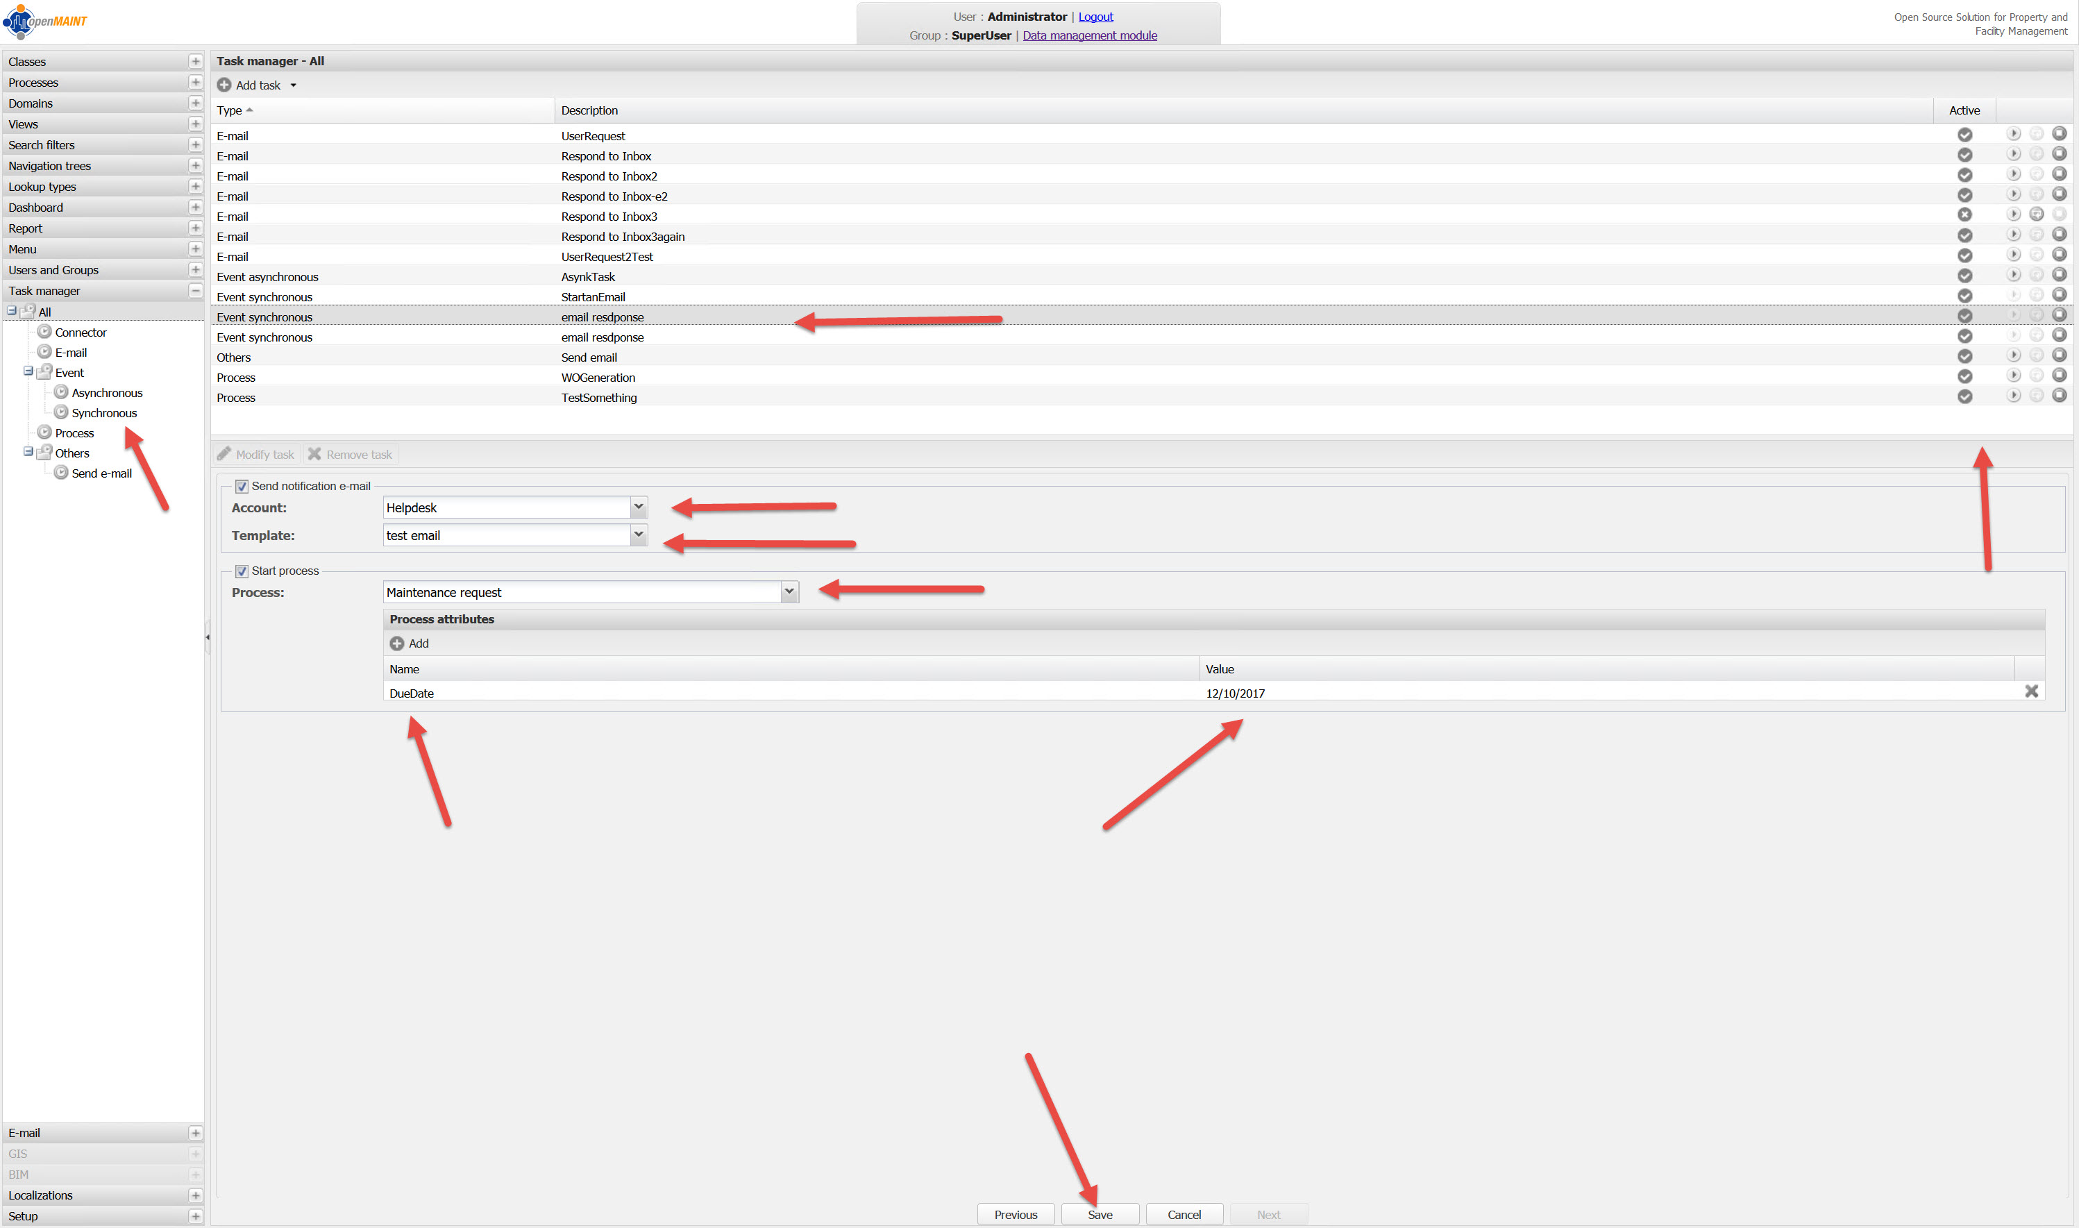Expand the Add task dropdown menu
This screenshot has width=2079, height=1228.
293,85
